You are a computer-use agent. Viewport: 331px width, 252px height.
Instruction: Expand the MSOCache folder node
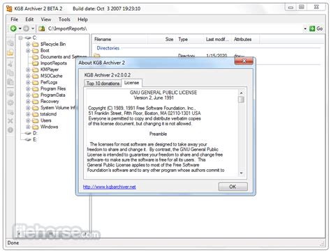coord(28,76)
